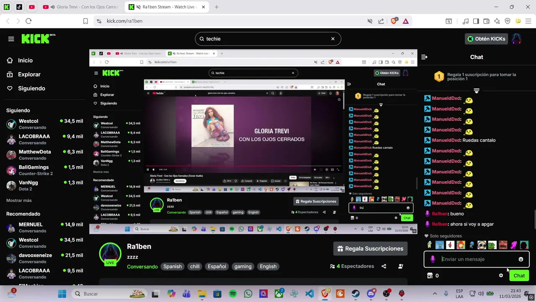Open Windows Start menu
The width and height of the screenshot is (536, 302).
62,294
